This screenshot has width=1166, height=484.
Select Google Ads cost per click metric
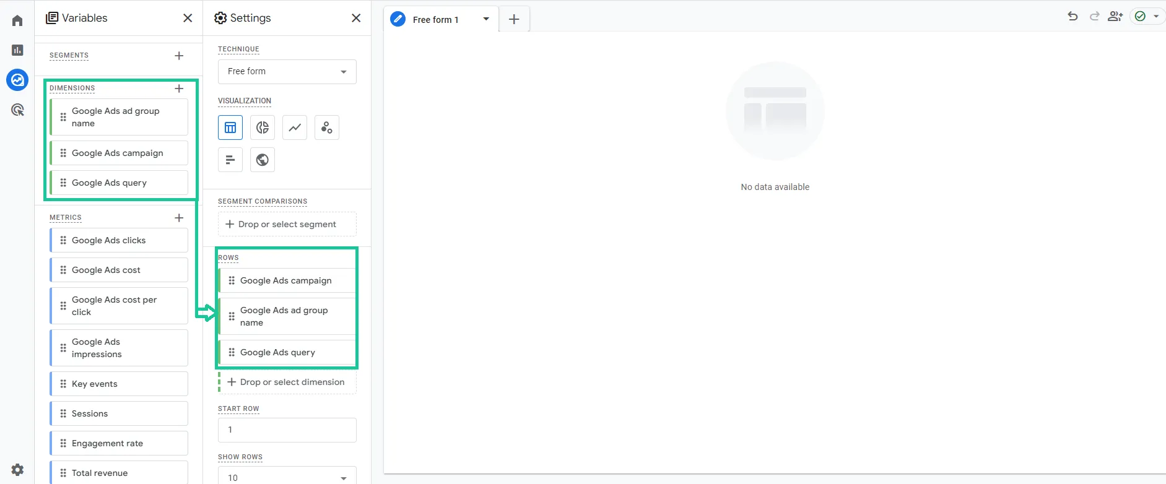tap(119, 306)
